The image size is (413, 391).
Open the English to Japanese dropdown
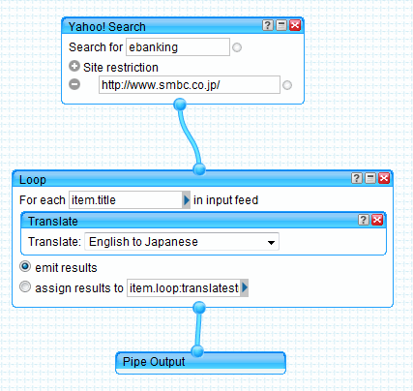tap(182, 242)
